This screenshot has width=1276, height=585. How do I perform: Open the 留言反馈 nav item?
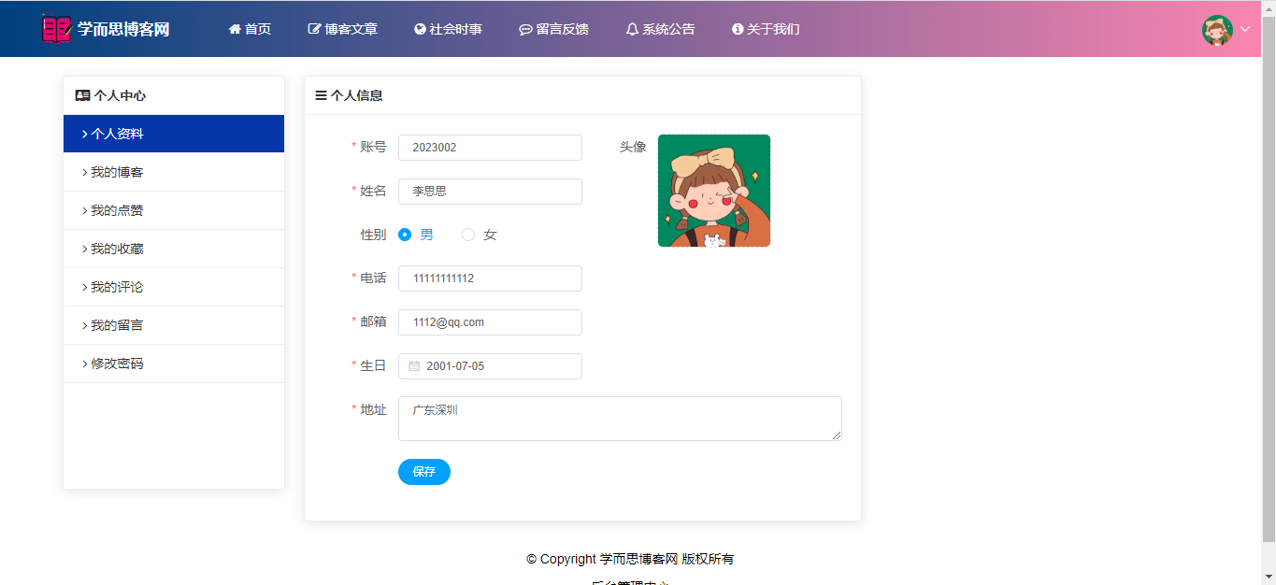(x=553, y=29)
